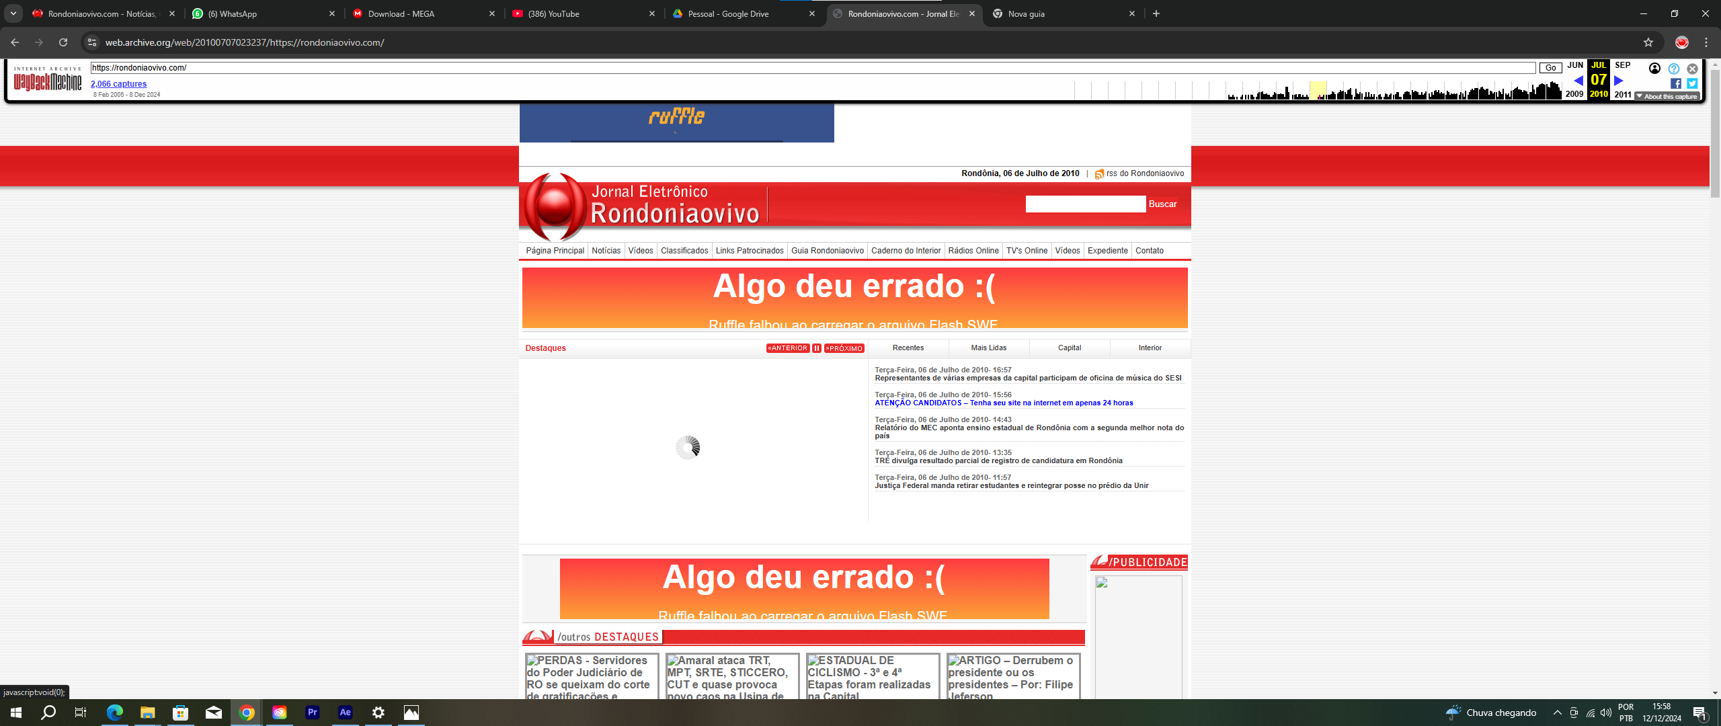
Task: Click the RSS feed icon for Rondoniaovivo
Action: [x=1099, y=174]
